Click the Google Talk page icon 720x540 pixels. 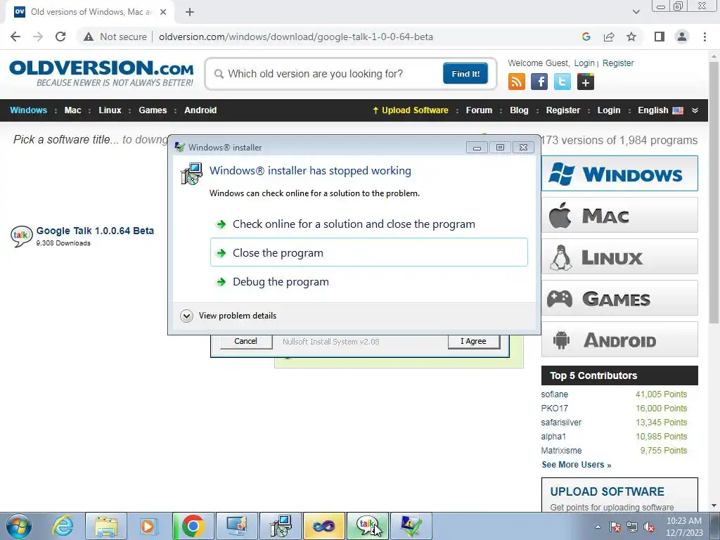[21, 236]
